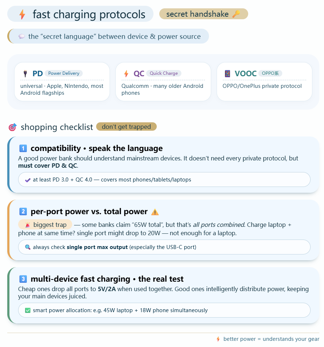The image size is (324, 347).
Task: Select the Power Delivery tag
Action: (63, 73)
